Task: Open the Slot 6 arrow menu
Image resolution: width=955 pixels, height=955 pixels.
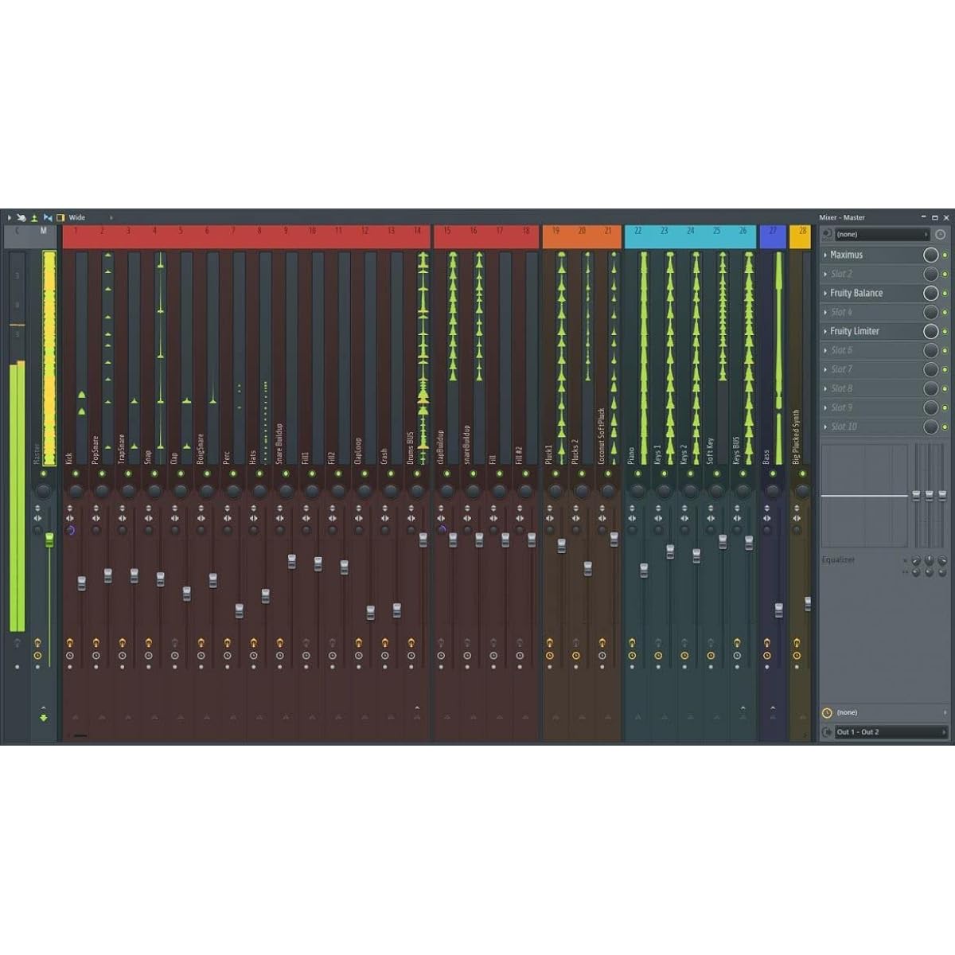Action: tap(825, 350)
